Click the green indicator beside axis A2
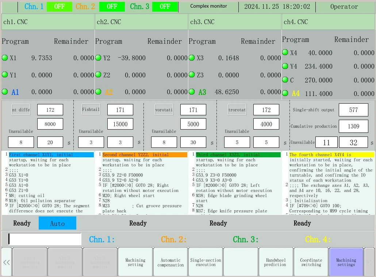376x277 pixels. coord(98,92)
